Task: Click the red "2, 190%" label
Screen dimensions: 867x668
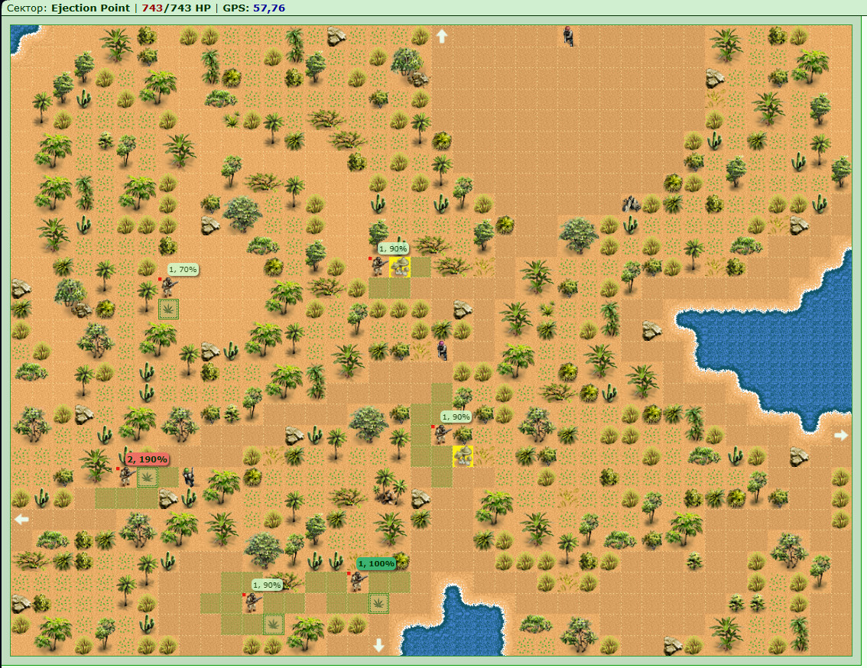Action: pyautogui.click(x=147, y=459)
